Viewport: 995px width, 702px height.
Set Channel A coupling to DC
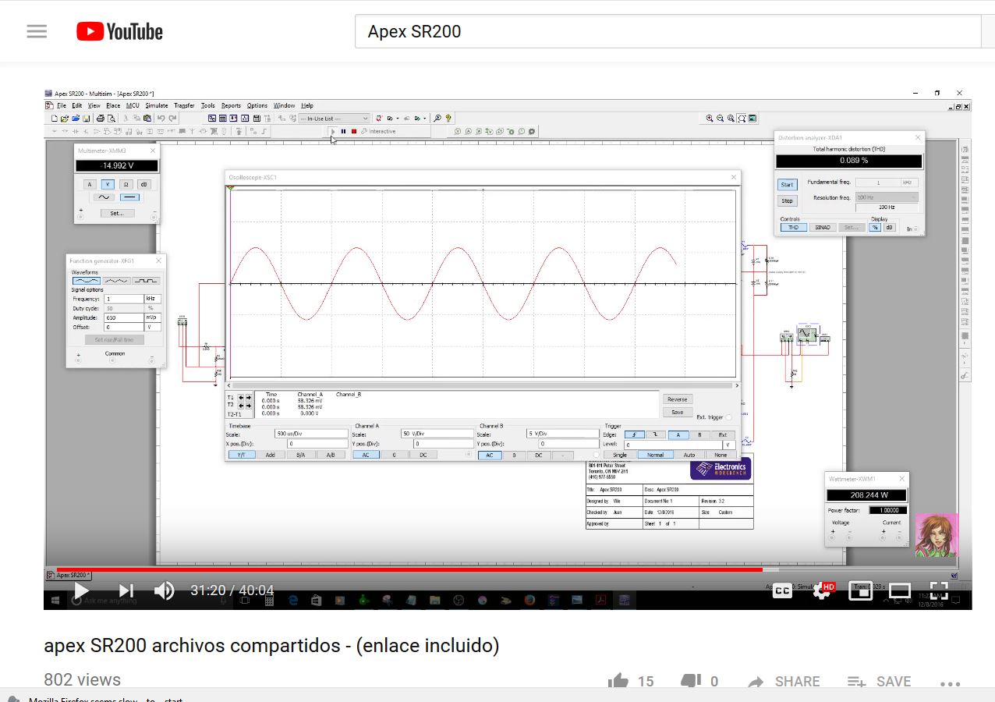pyautogui.click(x=423, y=455)
